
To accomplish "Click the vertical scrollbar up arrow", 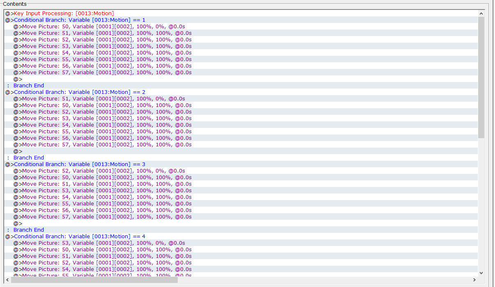I will (481, 14).
